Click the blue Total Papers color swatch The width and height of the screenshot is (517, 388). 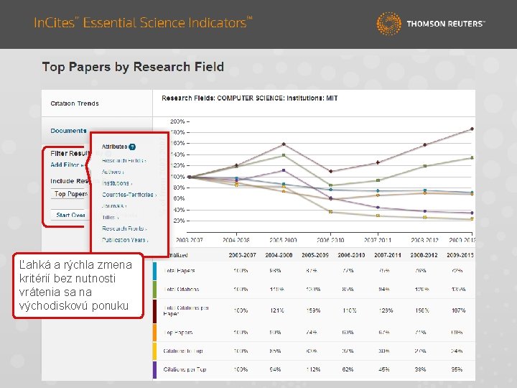click(x=154, y=271)
